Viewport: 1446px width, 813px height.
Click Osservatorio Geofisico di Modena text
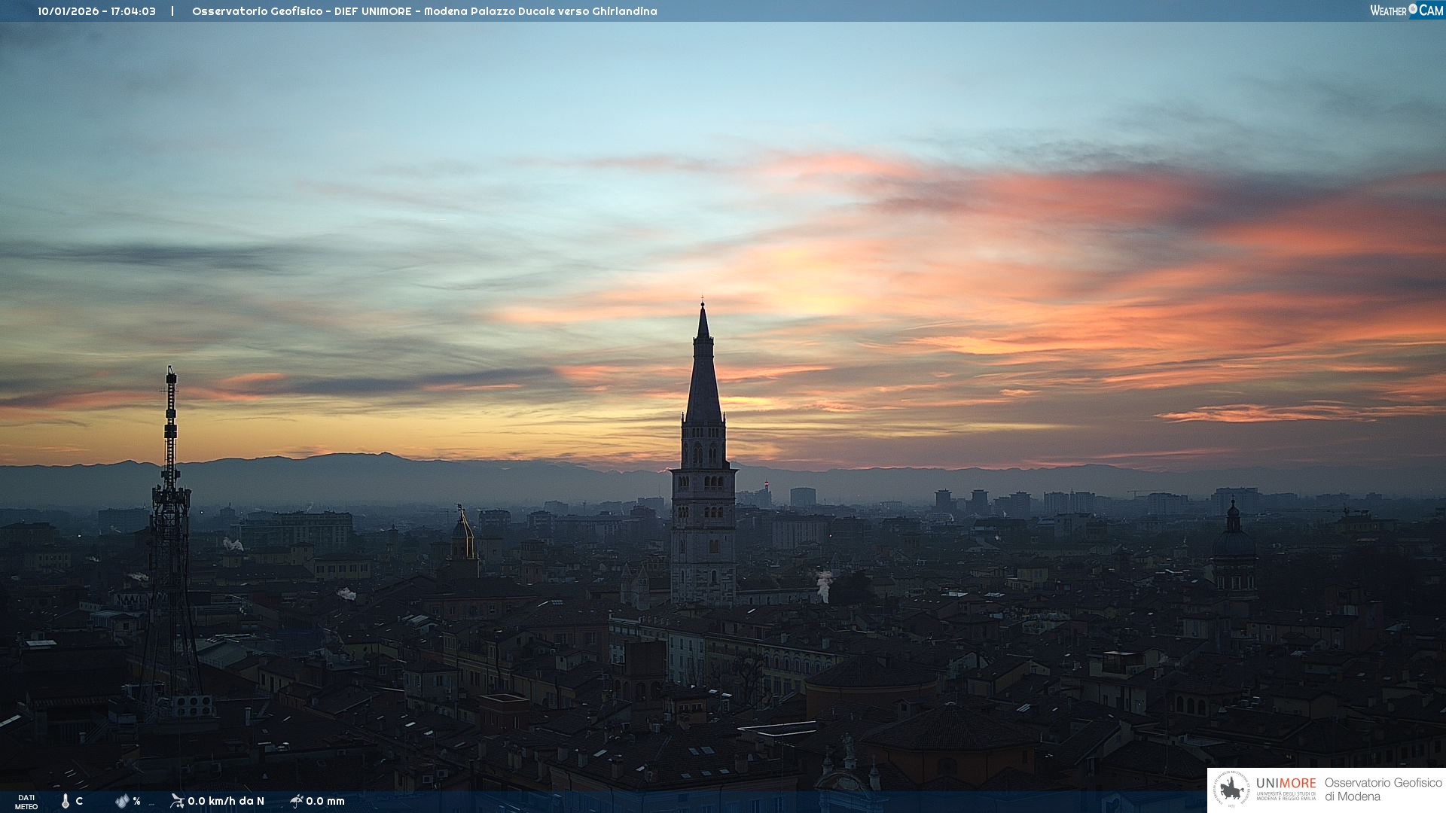(1383, 790)
